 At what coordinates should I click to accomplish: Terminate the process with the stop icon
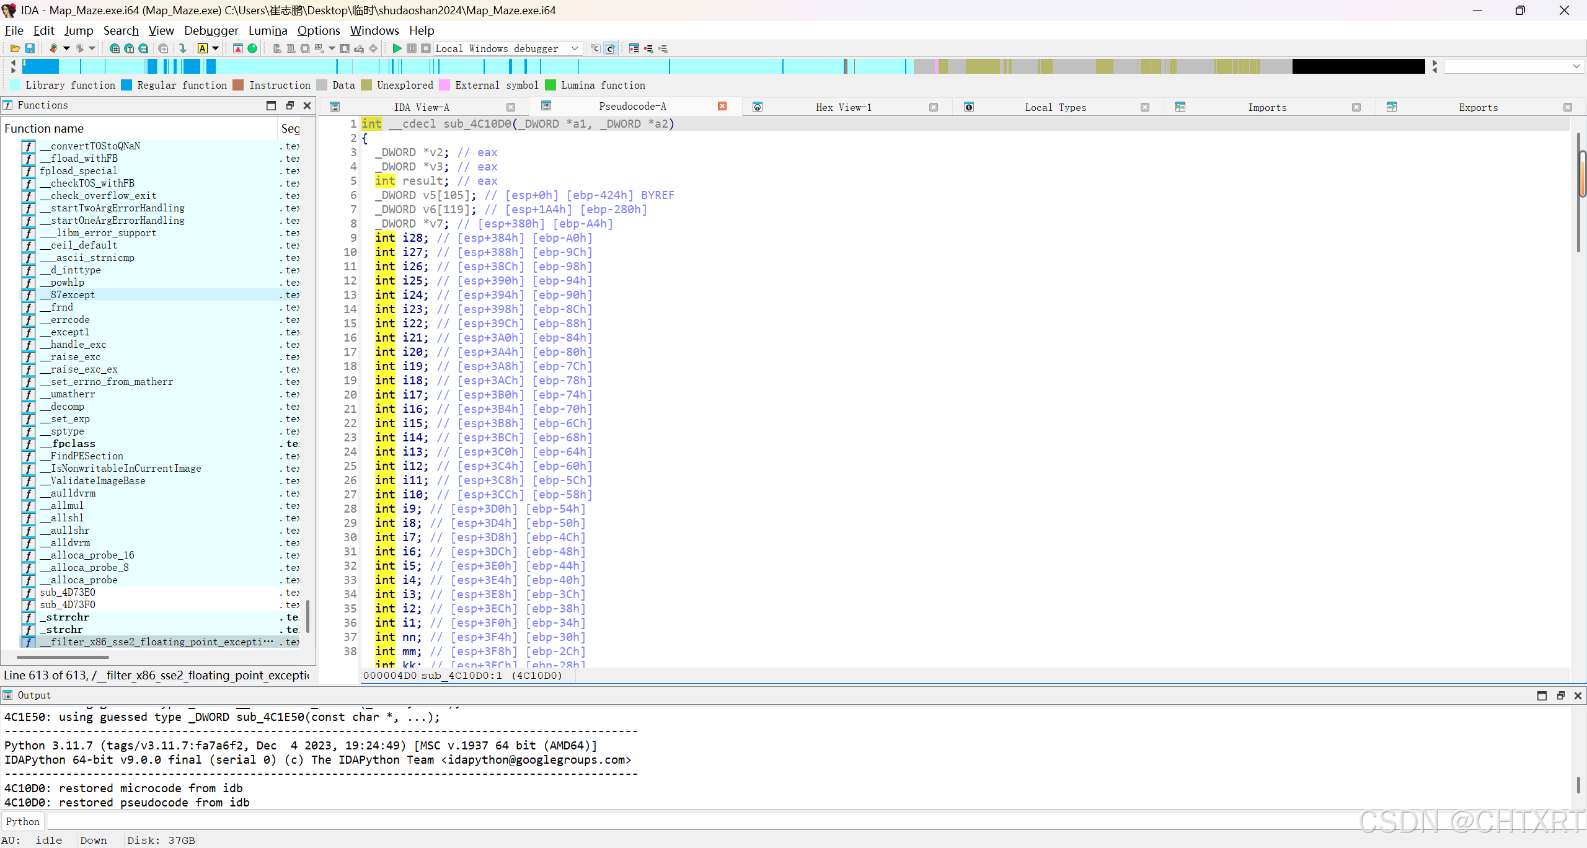click(x=426, y=48)
